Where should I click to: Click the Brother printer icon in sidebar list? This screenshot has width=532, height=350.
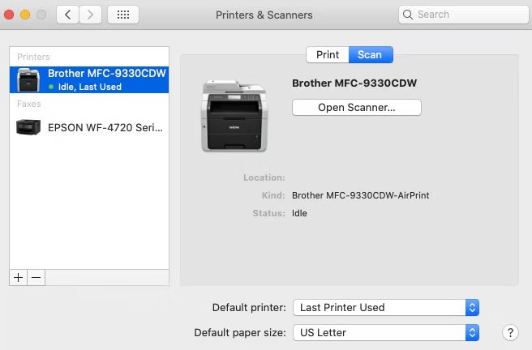[28, 80]
